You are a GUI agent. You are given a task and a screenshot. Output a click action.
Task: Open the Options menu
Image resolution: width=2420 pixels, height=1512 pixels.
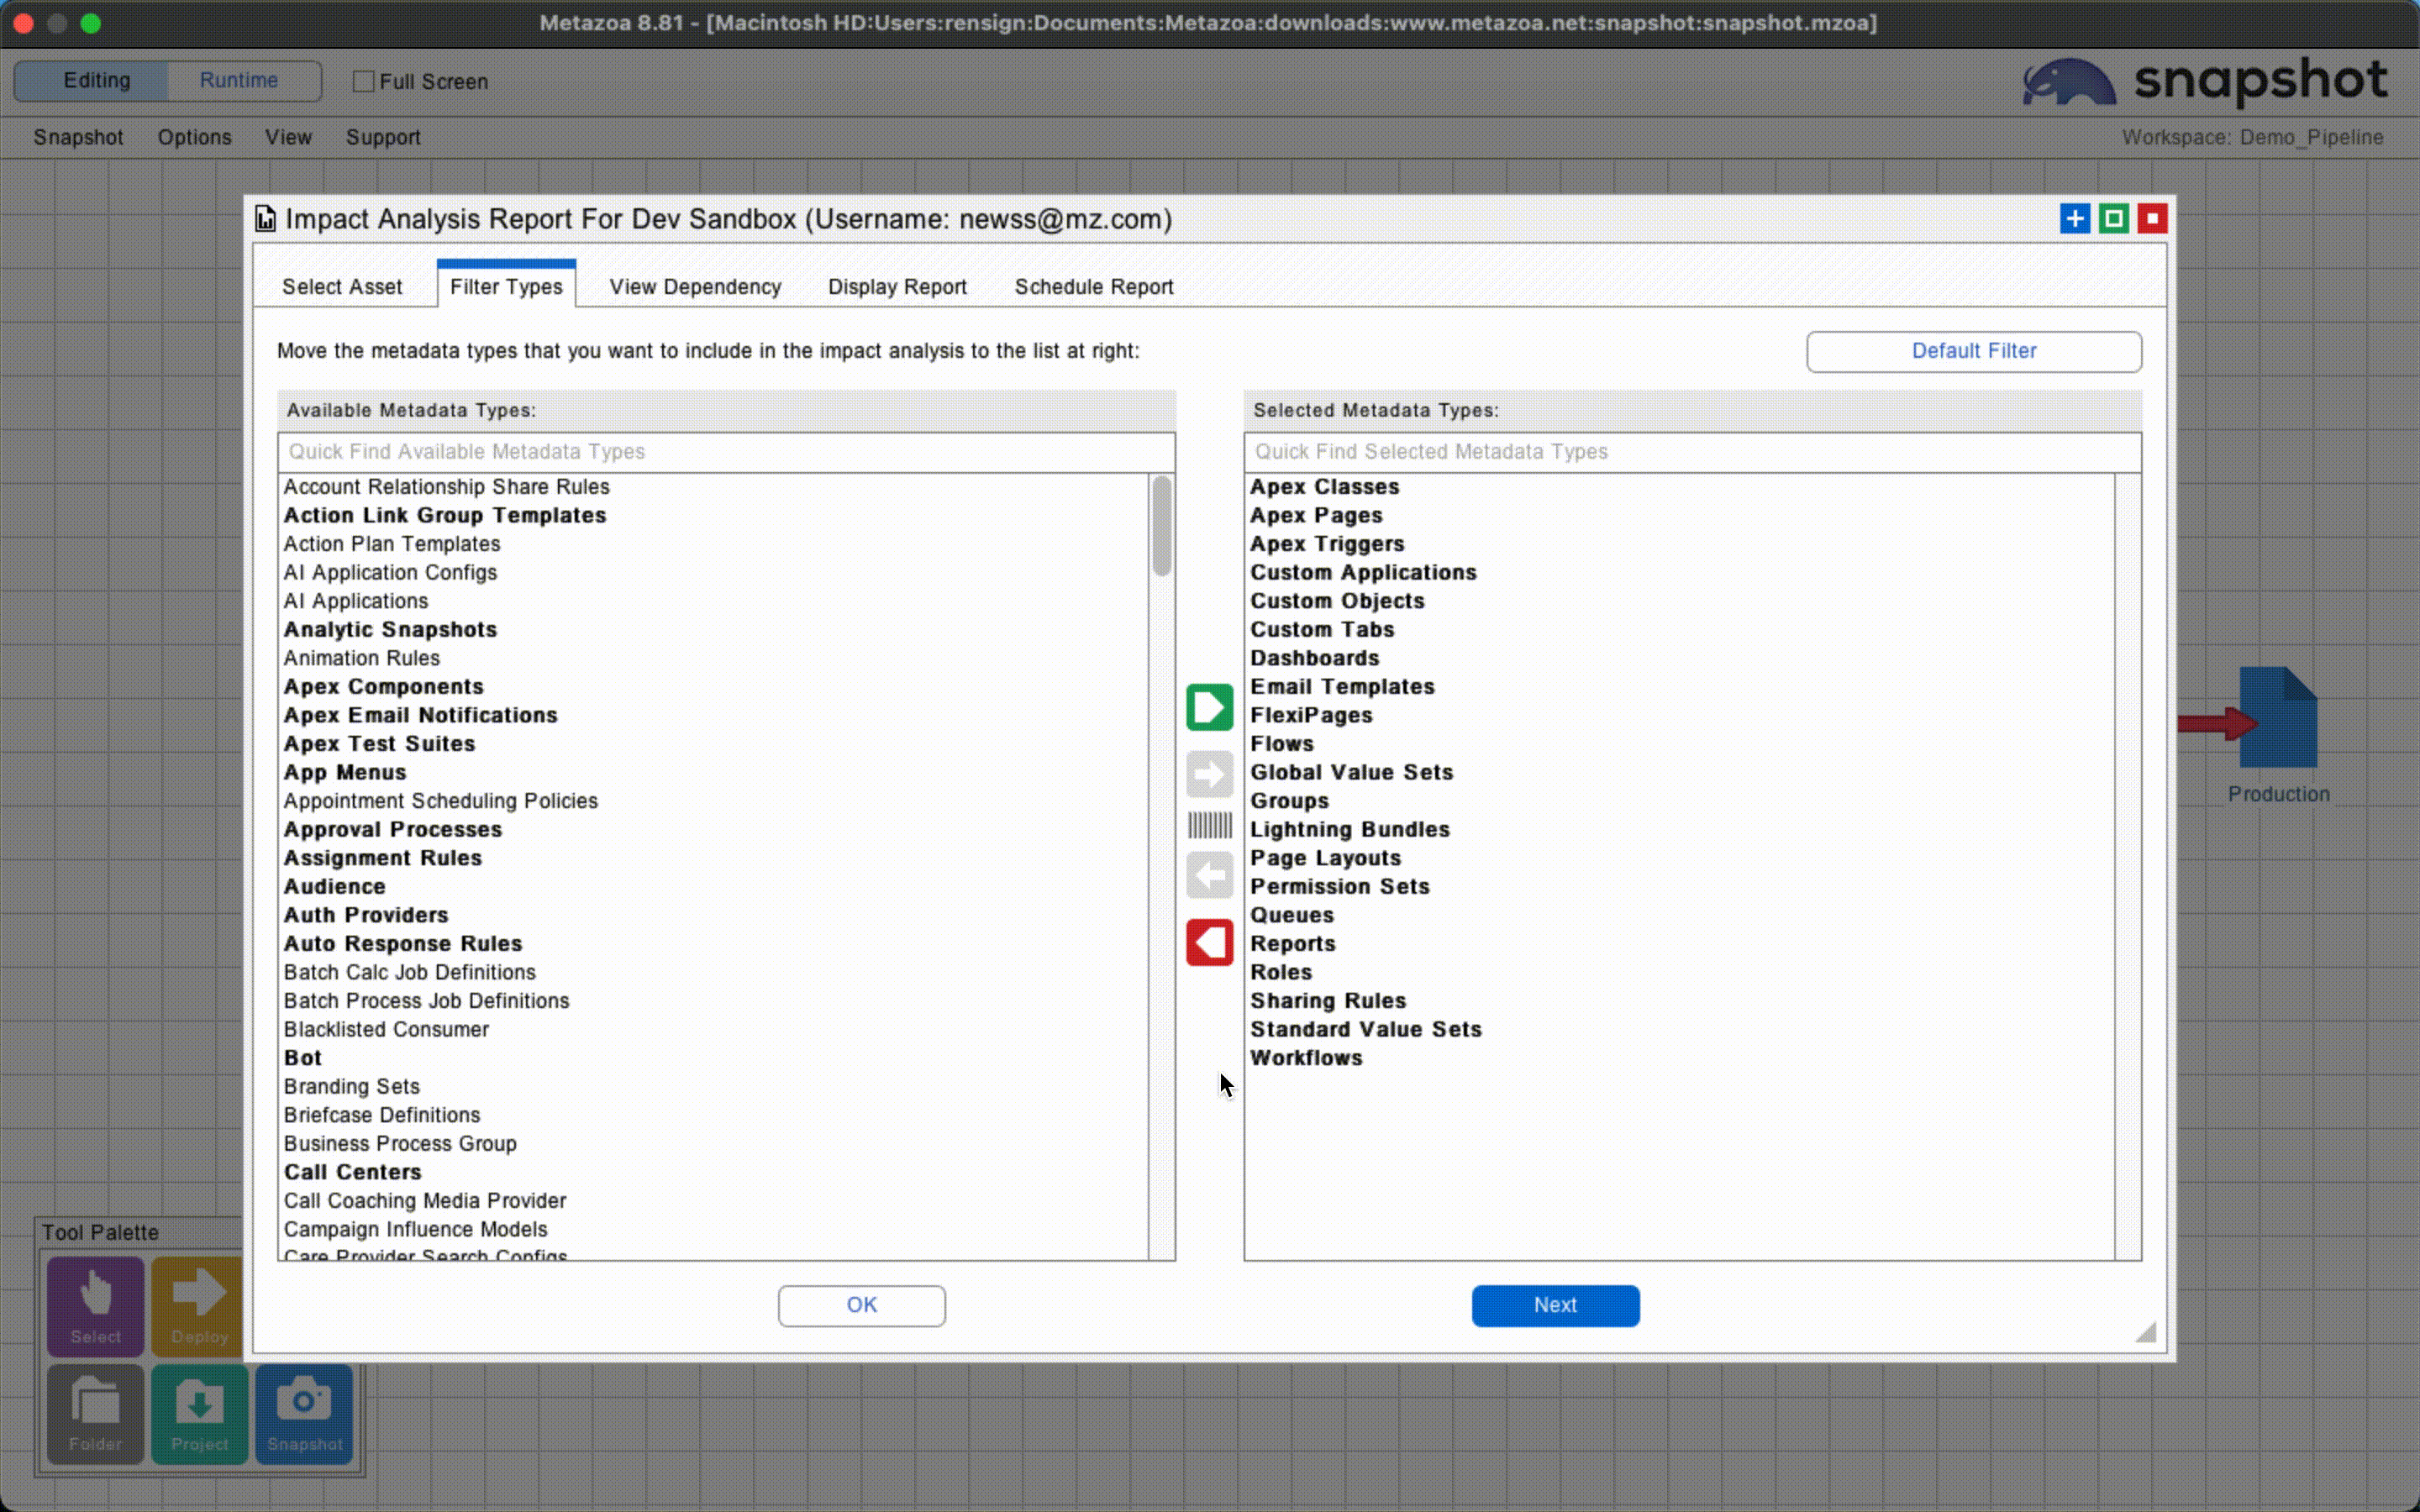pos(194,137)
